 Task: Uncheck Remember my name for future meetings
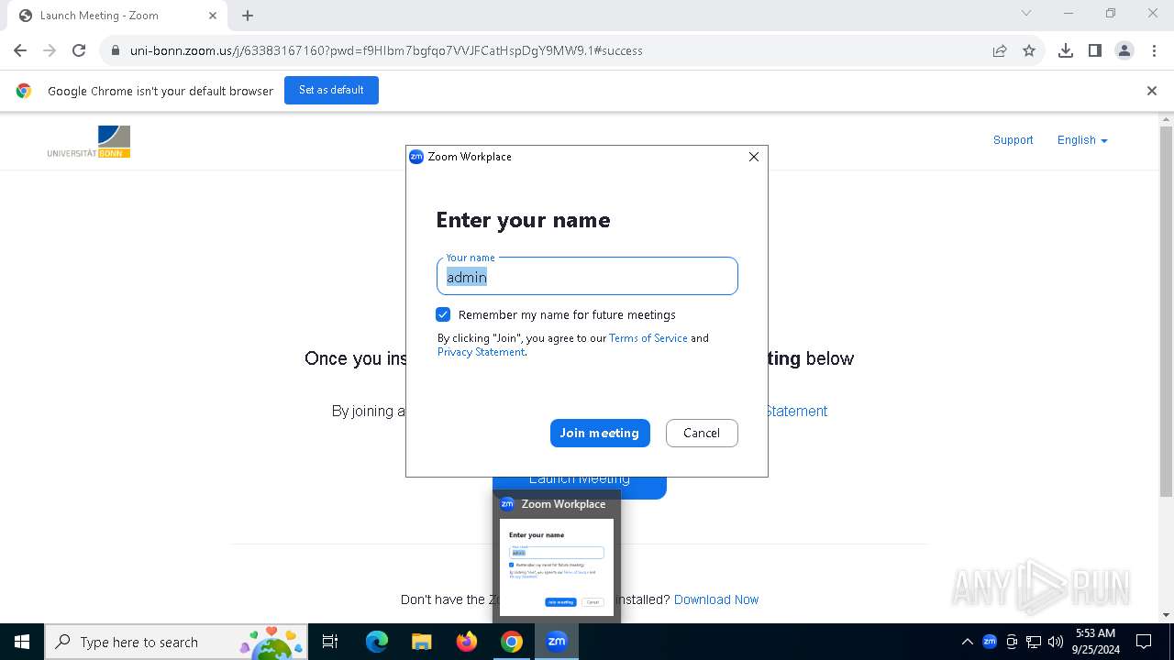443,314
